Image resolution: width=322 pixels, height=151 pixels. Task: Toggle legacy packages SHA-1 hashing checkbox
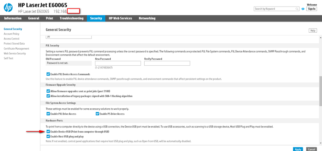click(48, 96)
